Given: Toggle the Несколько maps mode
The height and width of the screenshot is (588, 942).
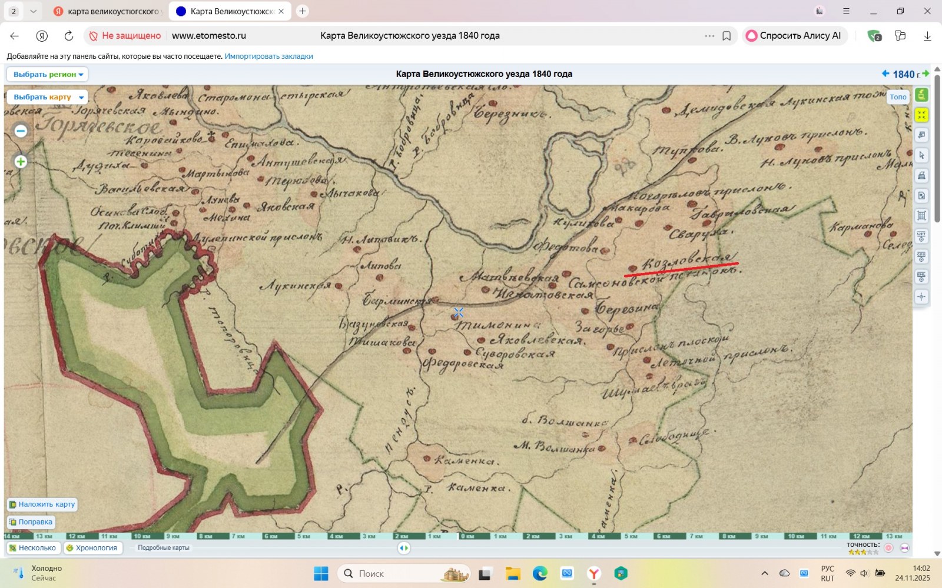Looking at the screenshot, I should click(x=33, y=548).
